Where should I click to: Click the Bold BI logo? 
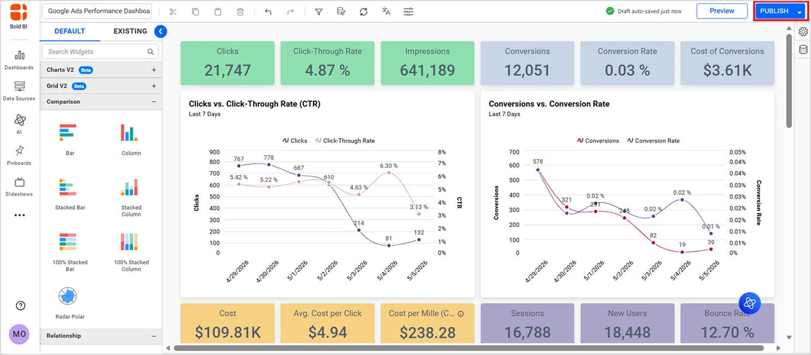pos(19,16)
